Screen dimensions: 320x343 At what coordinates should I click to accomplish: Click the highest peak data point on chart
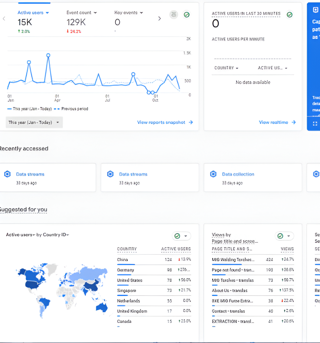point(48,55)
